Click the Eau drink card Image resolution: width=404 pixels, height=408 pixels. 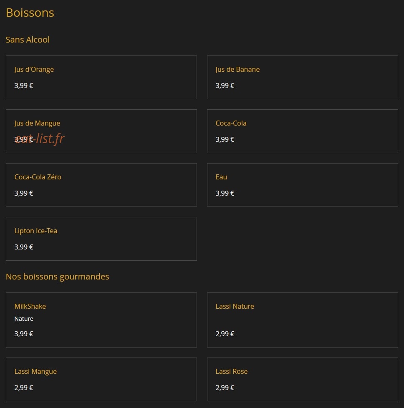303,185
